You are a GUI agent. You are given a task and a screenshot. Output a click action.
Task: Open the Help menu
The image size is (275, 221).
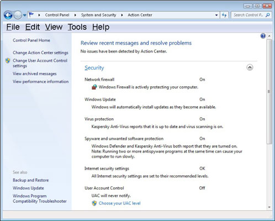point(101,27)
